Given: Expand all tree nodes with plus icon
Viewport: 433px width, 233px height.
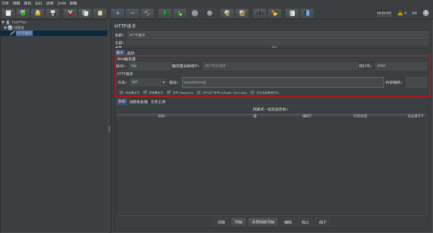Looking at the screenshot, I should point(118,13).
